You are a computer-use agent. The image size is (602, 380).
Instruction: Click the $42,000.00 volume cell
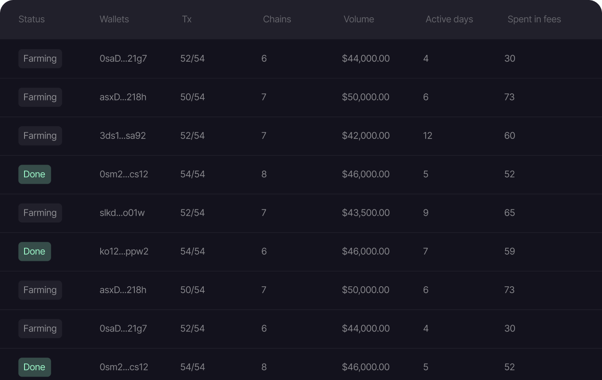(366, 136)
